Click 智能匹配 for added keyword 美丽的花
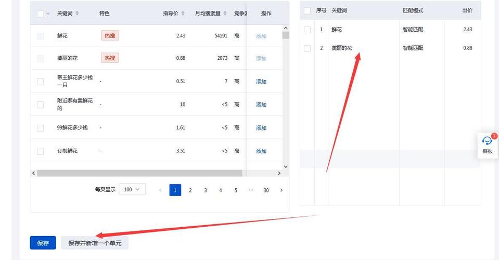 pyautogui.click(x=413, y=48)
